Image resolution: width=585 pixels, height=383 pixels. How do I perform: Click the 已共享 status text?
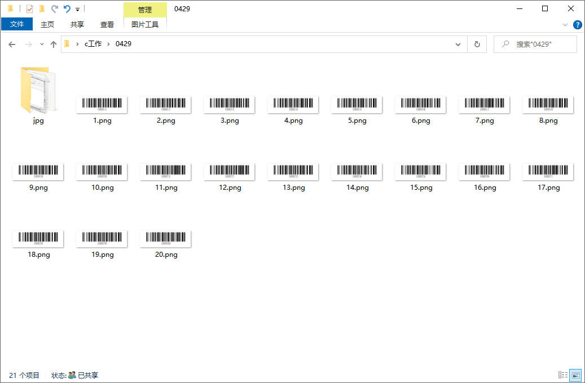coord(88,375)
